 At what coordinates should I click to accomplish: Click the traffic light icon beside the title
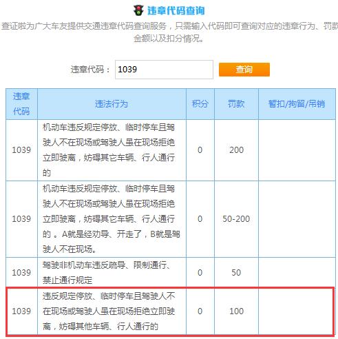pyautogui.click(x=138, y=10)
